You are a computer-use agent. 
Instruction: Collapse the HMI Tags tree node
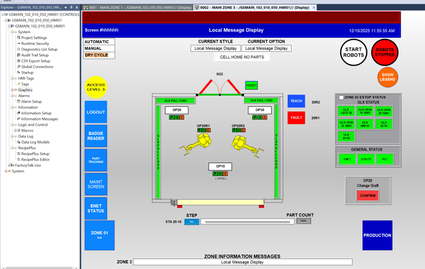tap(12, 78)
